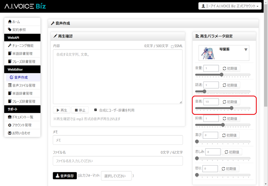Open フレーズ辞書管理 under WebAPI
This screenshot has height=186, width=268.
(22, 61)
